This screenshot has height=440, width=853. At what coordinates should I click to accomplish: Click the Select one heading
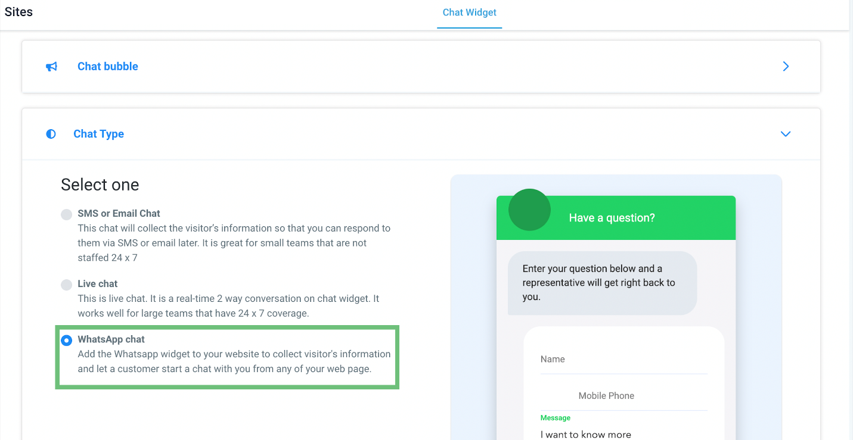coord(100,185)
